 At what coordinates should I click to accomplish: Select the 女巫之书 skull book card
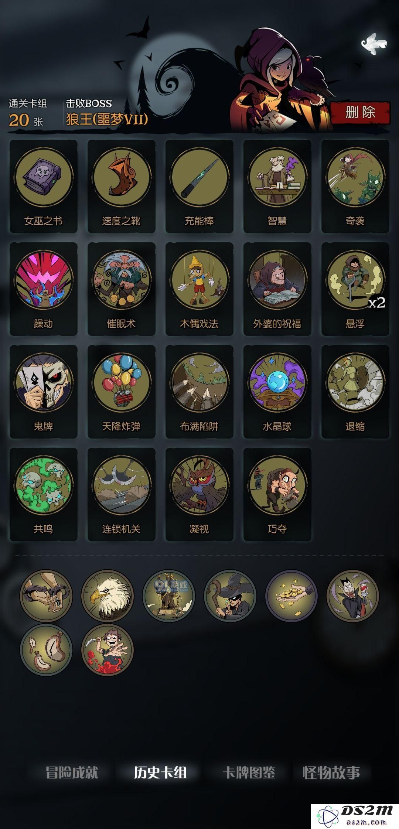point(43,186)
